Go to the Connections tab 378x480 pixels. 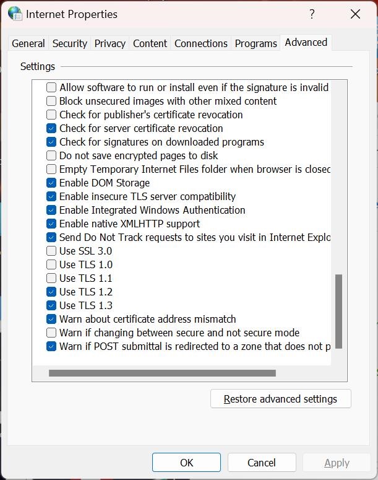point(201,43)
